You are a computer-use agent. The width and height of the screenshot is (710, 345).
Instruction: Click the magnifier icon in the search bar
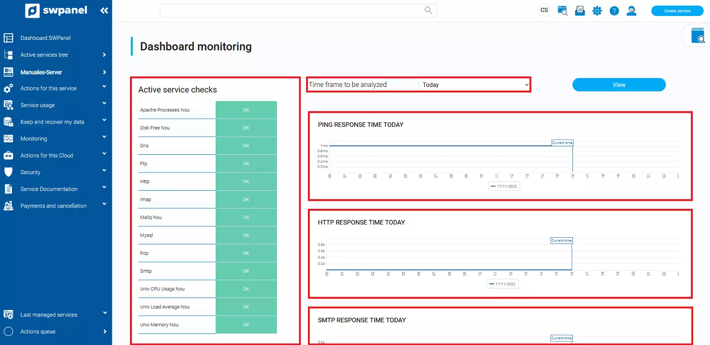coord(428,10)
